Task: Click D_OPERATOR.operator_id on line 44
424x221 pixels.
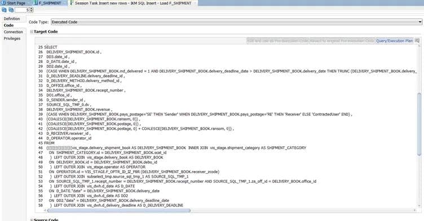Action: 69,138
